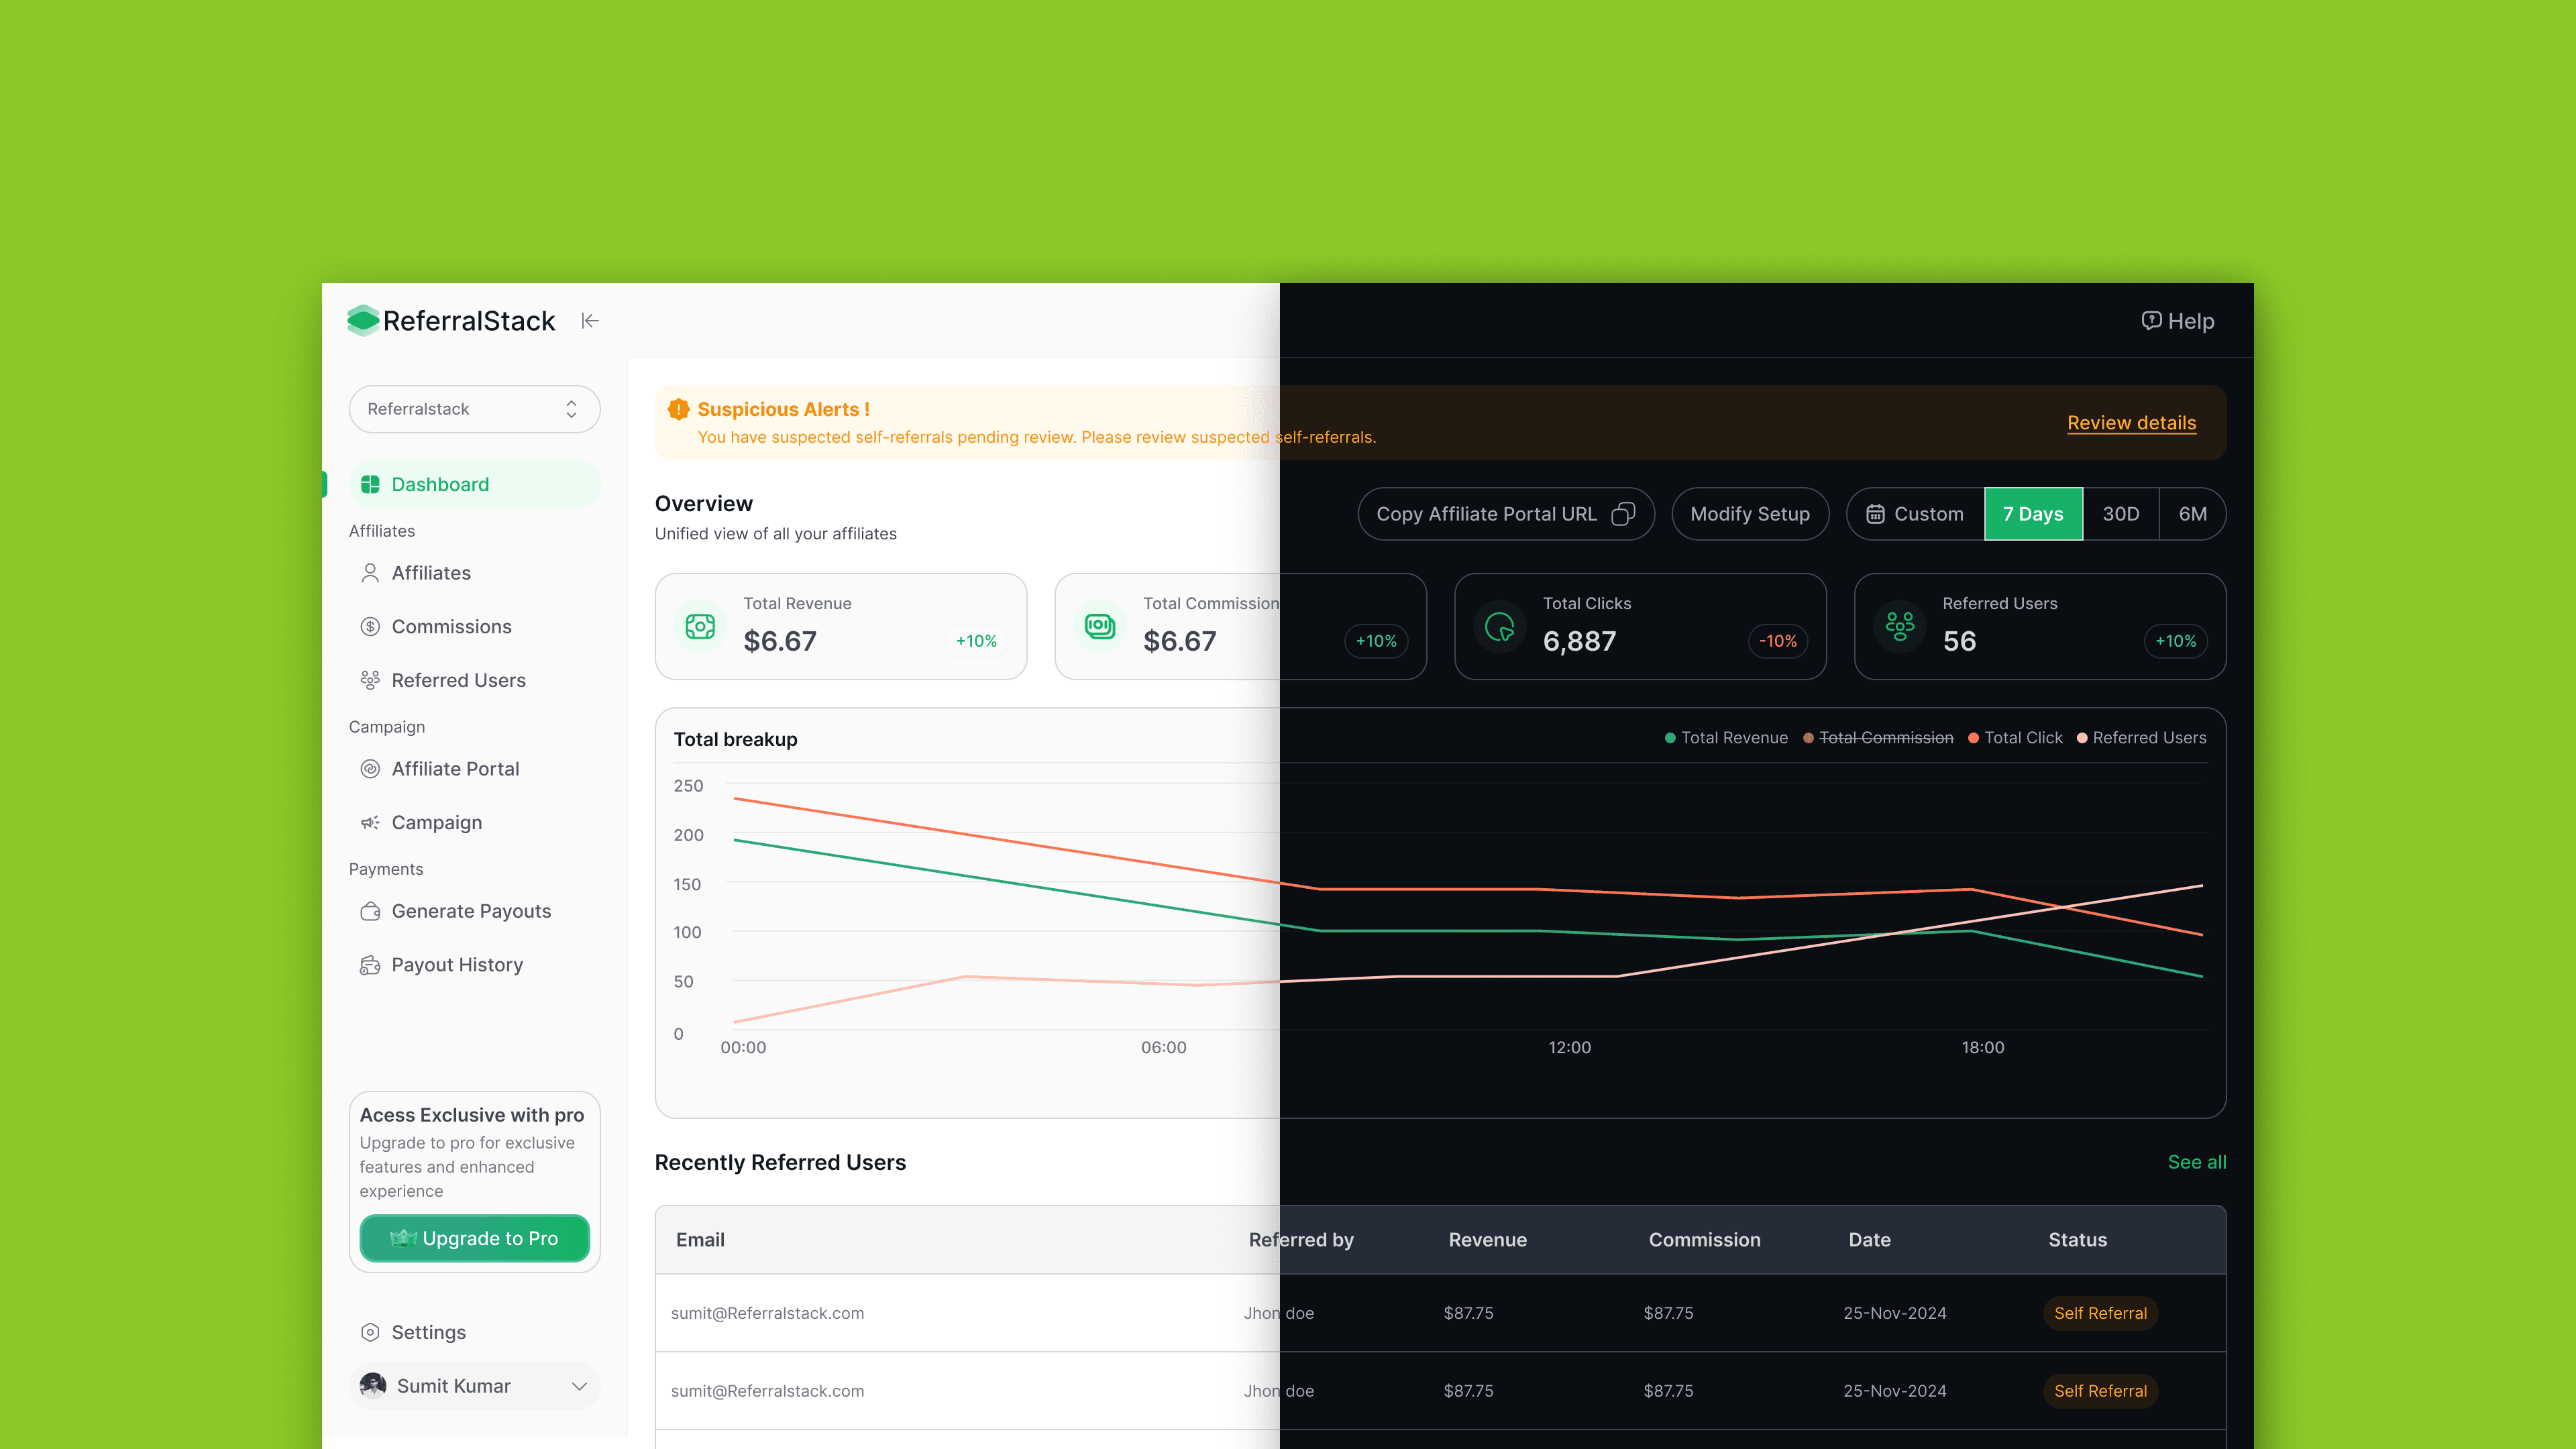Switch to the 30D time range
The height and width of the screenshot is (1449, 2576).
2120,514
